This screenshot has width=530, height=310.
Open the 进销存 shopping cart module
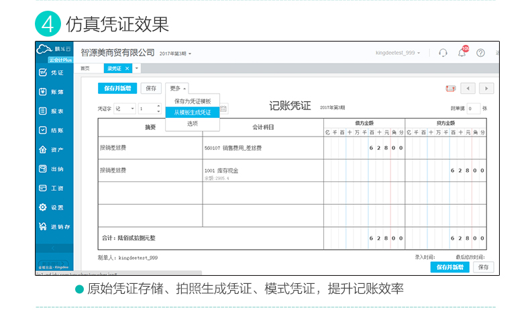point(52,227)
